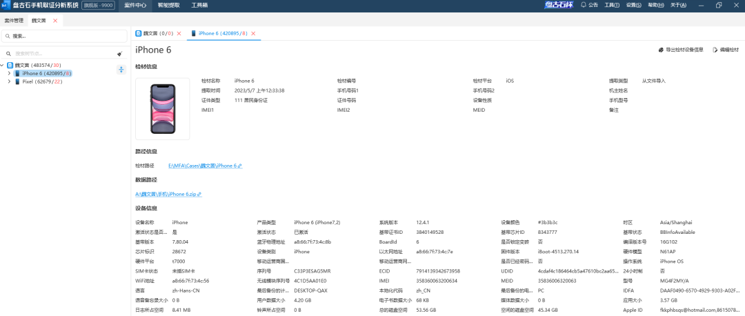Switch to the 智能提取 tab
The image size is (745, 316).
point(169,6)
